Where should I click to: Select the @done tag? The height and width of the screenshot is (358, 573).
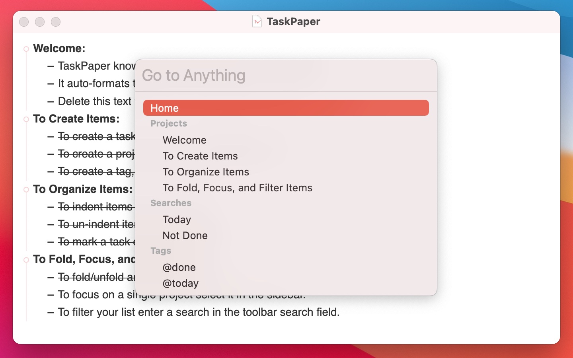(x=179, y=267)
